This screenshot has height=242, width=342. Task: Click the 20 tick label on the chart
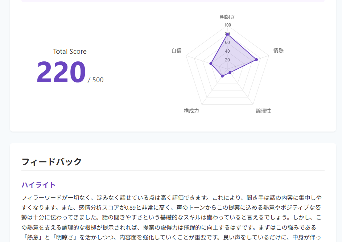point(227,60)
